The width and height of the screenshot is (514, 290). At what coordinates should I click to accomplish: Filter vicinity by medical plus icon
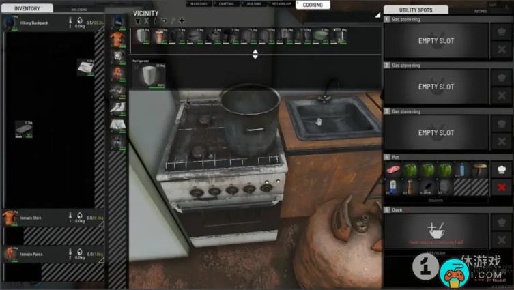182,21
